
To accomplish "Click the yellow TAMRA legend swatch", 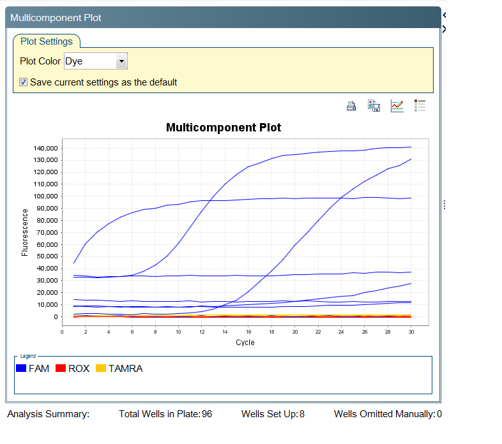I will pyautogui.click(x=101, y=369).
